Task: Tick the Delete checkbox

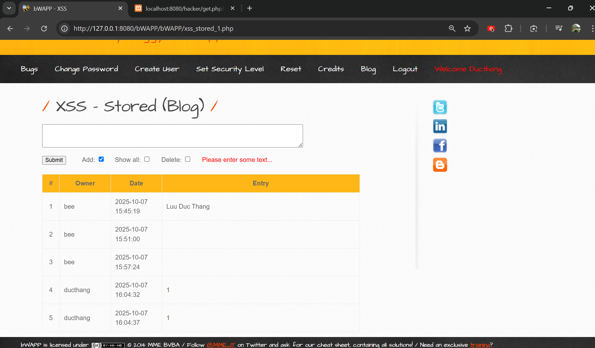Action: (188, 159)
